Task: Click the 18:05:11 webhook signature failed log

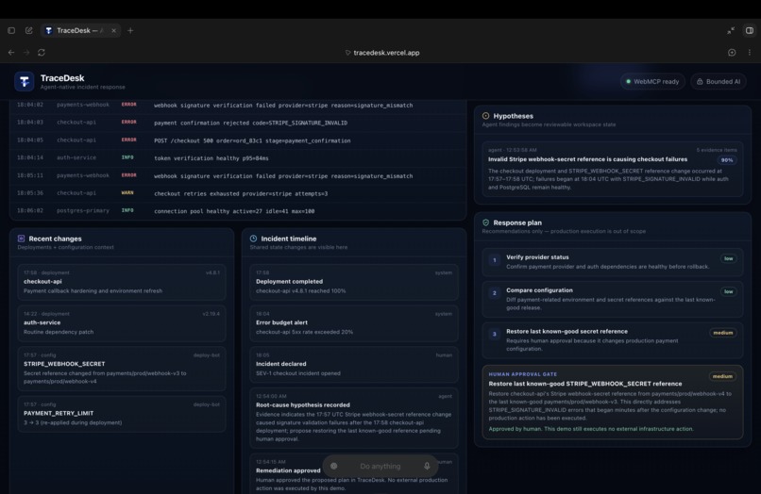Action: (238, 176)
